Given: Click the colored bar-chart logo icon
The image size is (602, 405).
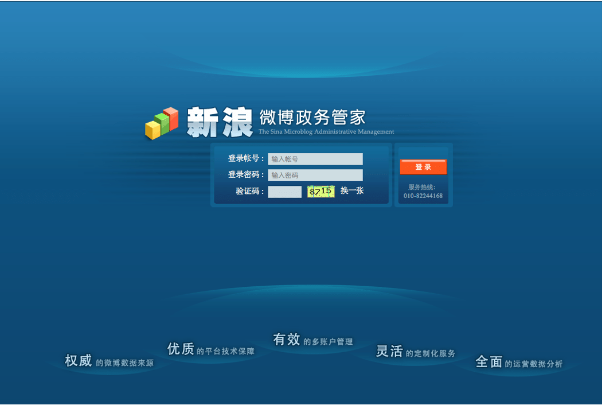Looking at the screenshot, I should [x=162, y=123].
